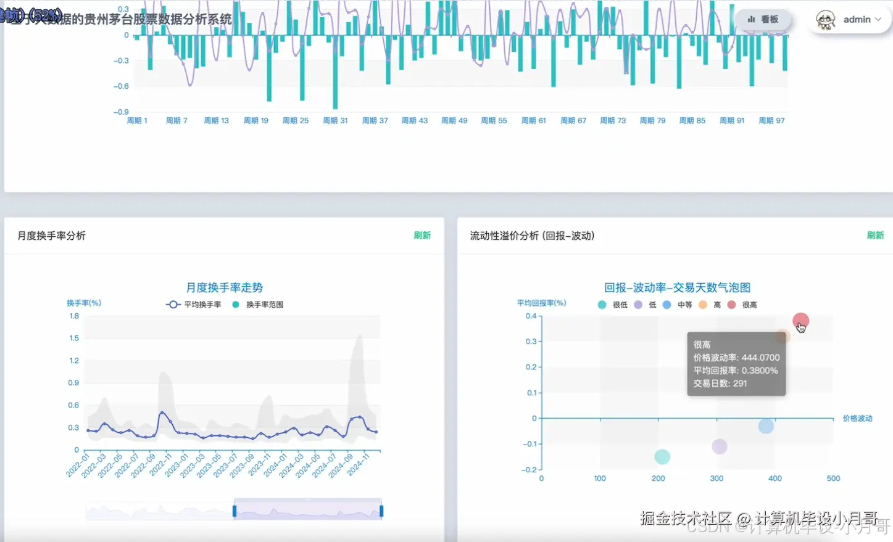Viewport: 893px width, 542px height.
Task: Click the 周期 97 axis label
Action: [771, 121]
